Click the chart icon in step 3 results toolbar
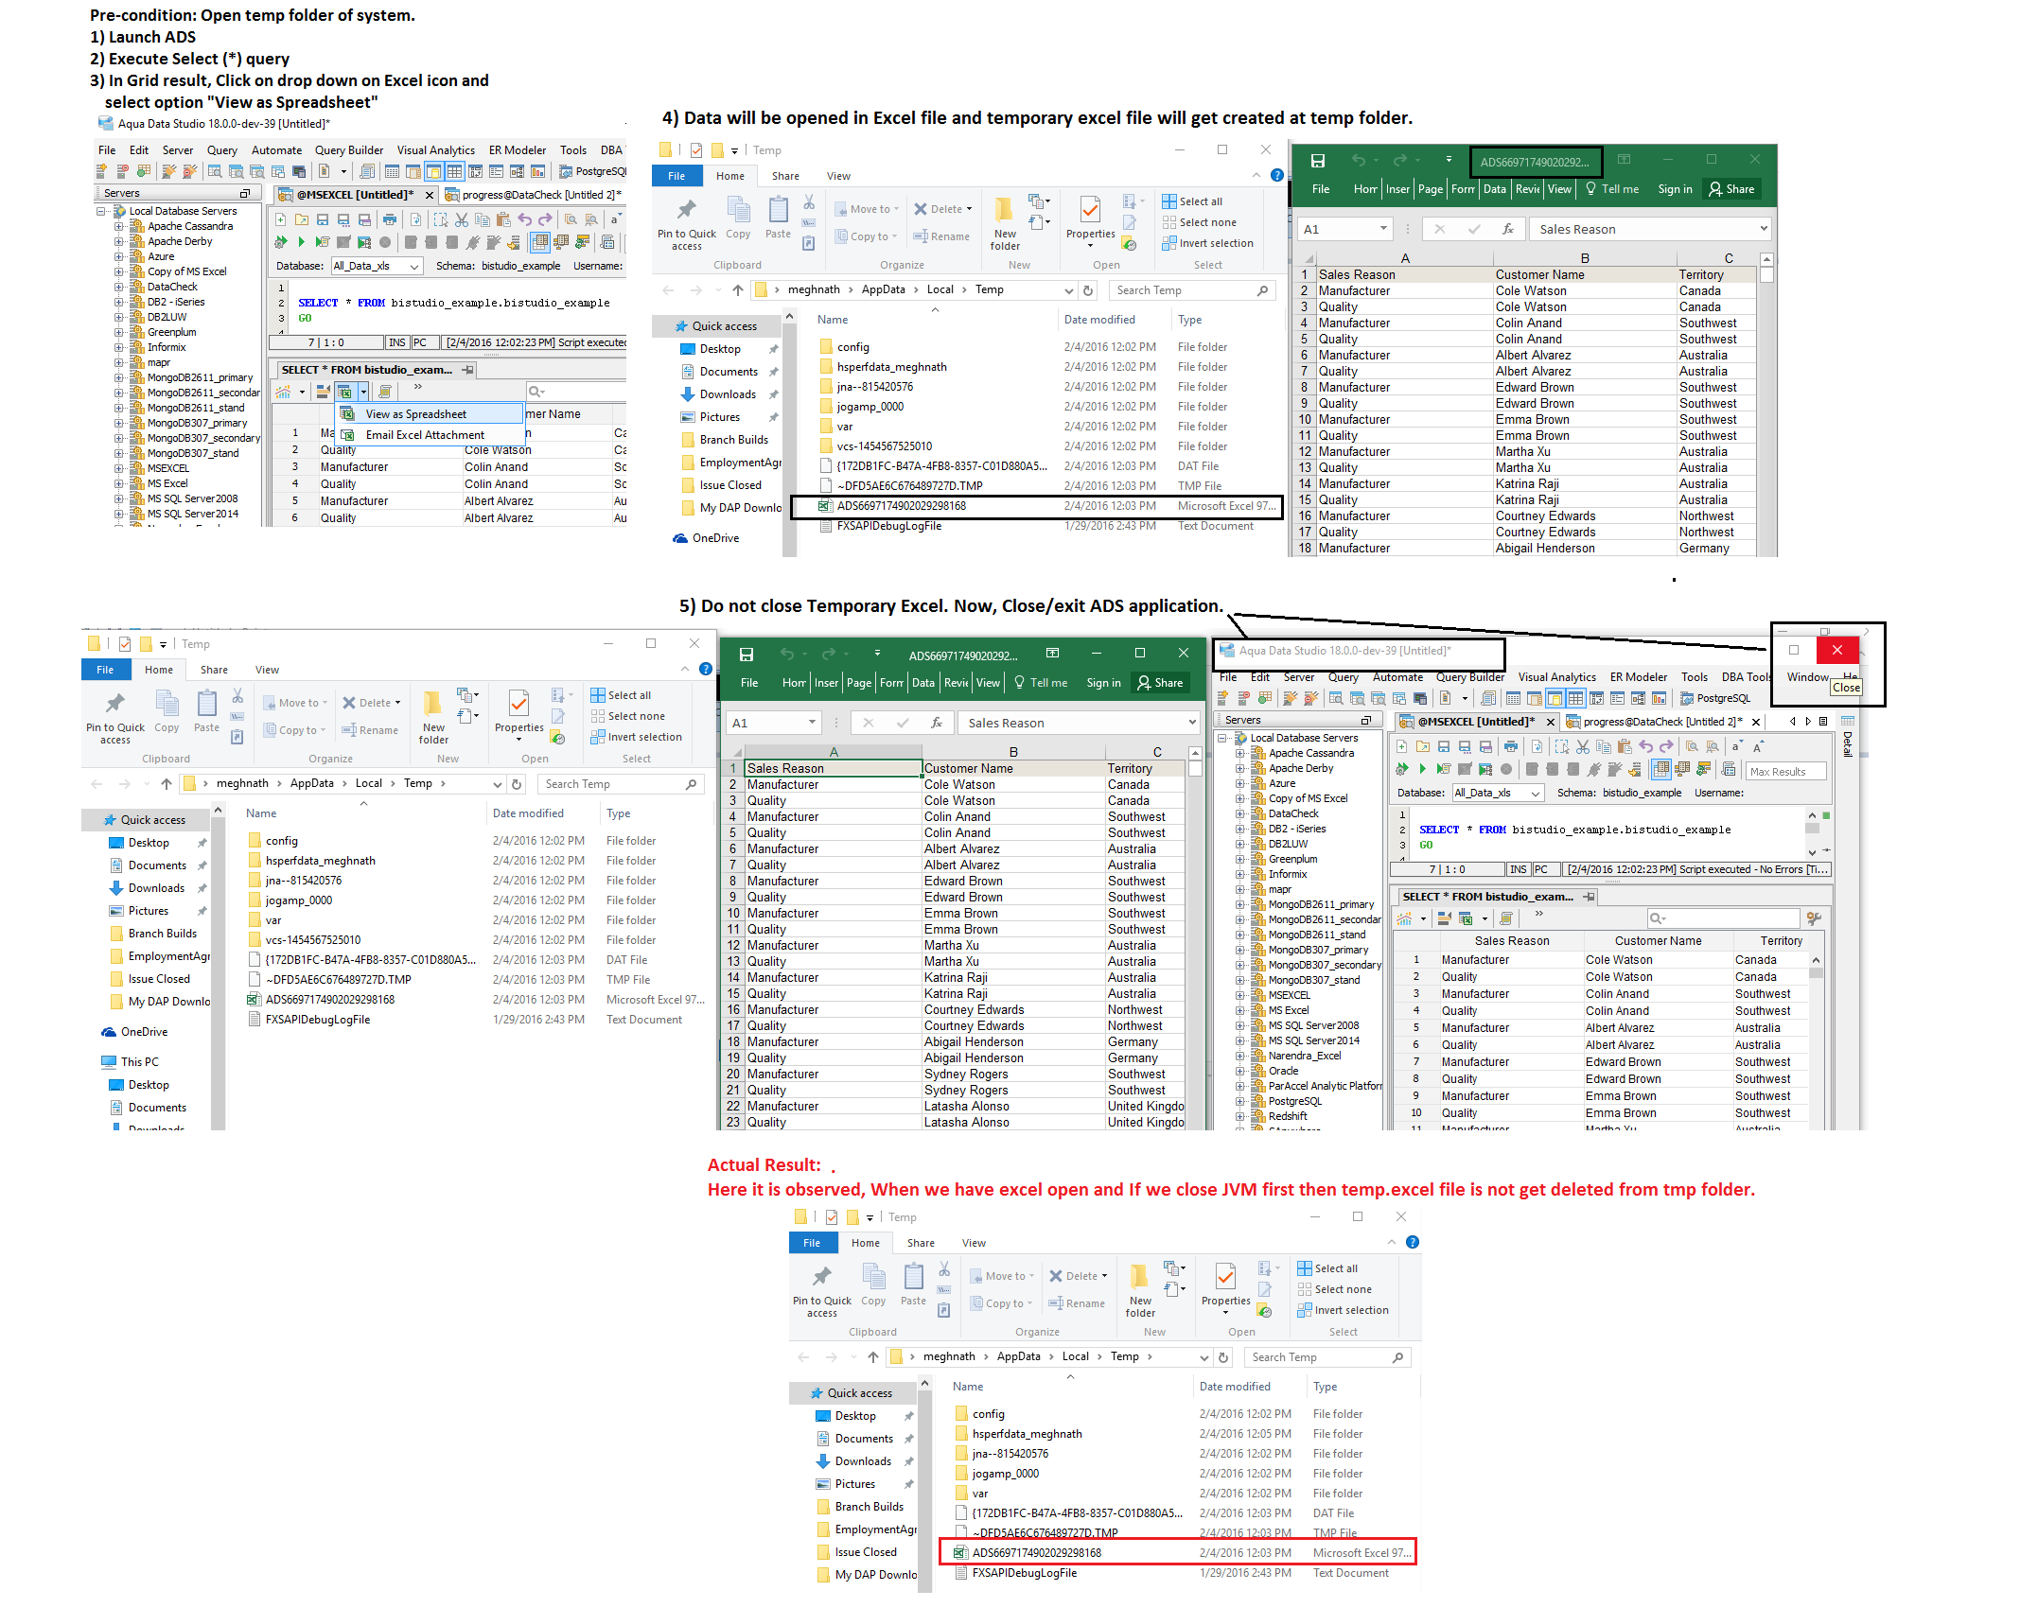2038x1608 pixels. [283, 392]
